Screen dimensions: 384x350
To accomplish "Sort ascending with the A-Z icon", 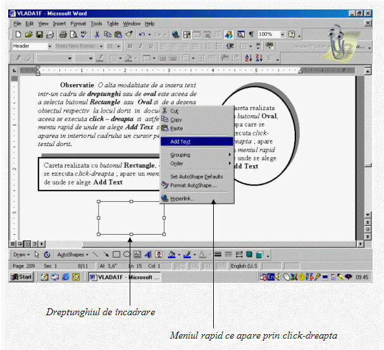I will pos(249,58).
